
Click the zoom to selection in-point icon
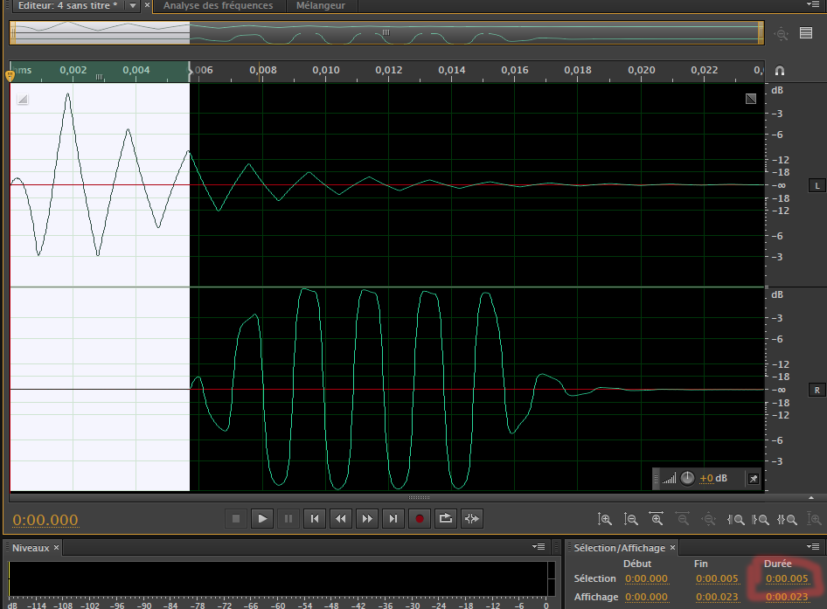pyautogui.click(x=736, y=519)
